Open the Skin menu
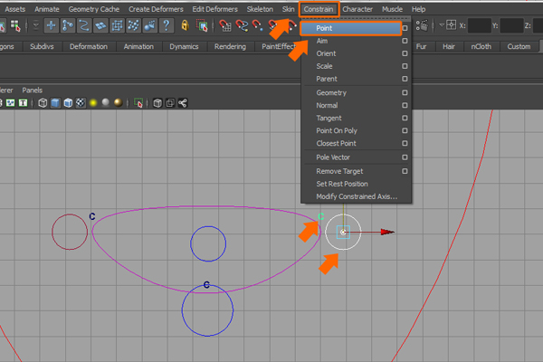 coord(288,9)
